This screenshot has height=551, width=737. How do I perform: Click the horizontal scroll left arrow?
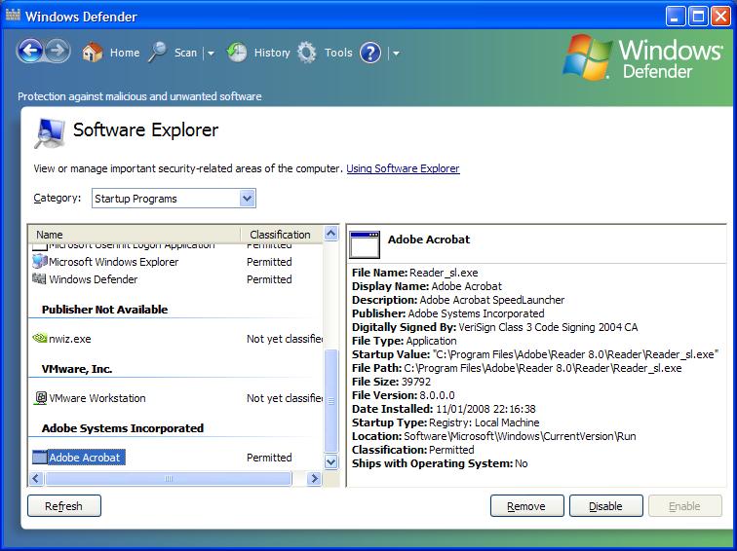36,479
